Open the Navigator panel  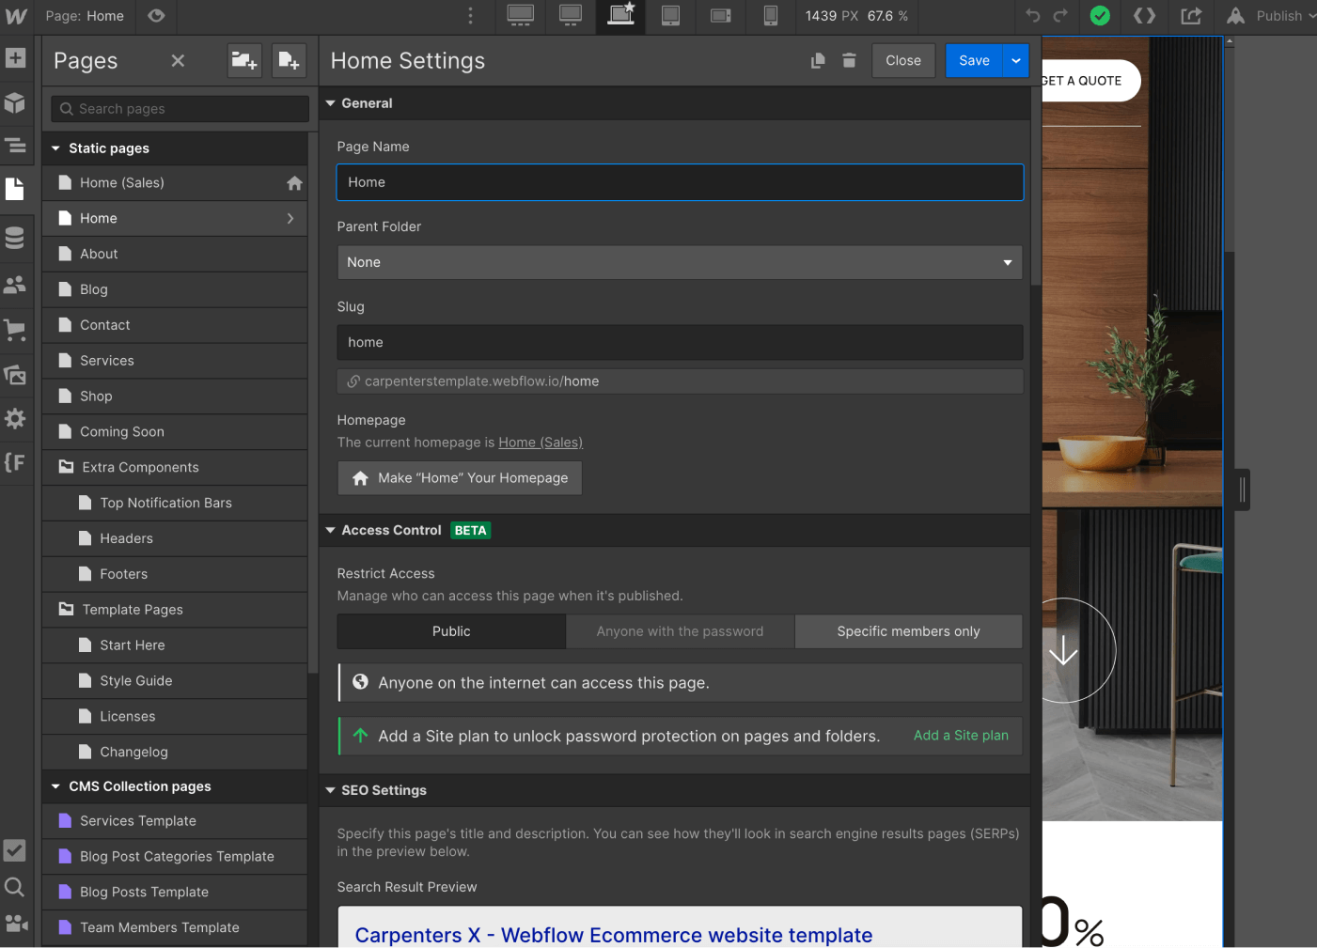click(16, 146)
